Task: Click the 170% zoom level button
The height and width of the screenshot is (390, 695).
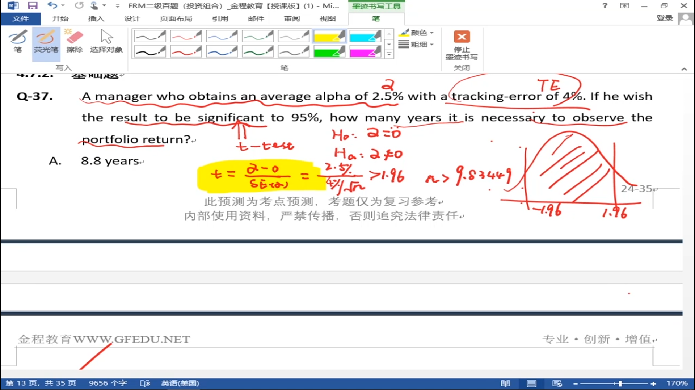Action: pos(677,383)
